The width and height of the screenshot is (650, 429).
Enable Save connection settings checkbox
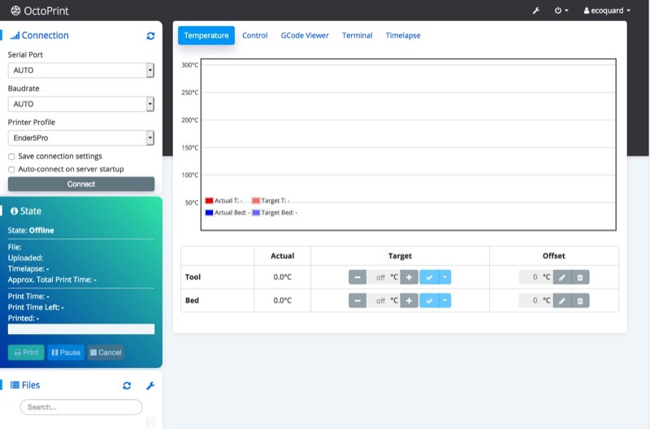pos(11,156)
